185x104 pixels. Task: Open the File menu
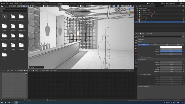tap(4, 3)
